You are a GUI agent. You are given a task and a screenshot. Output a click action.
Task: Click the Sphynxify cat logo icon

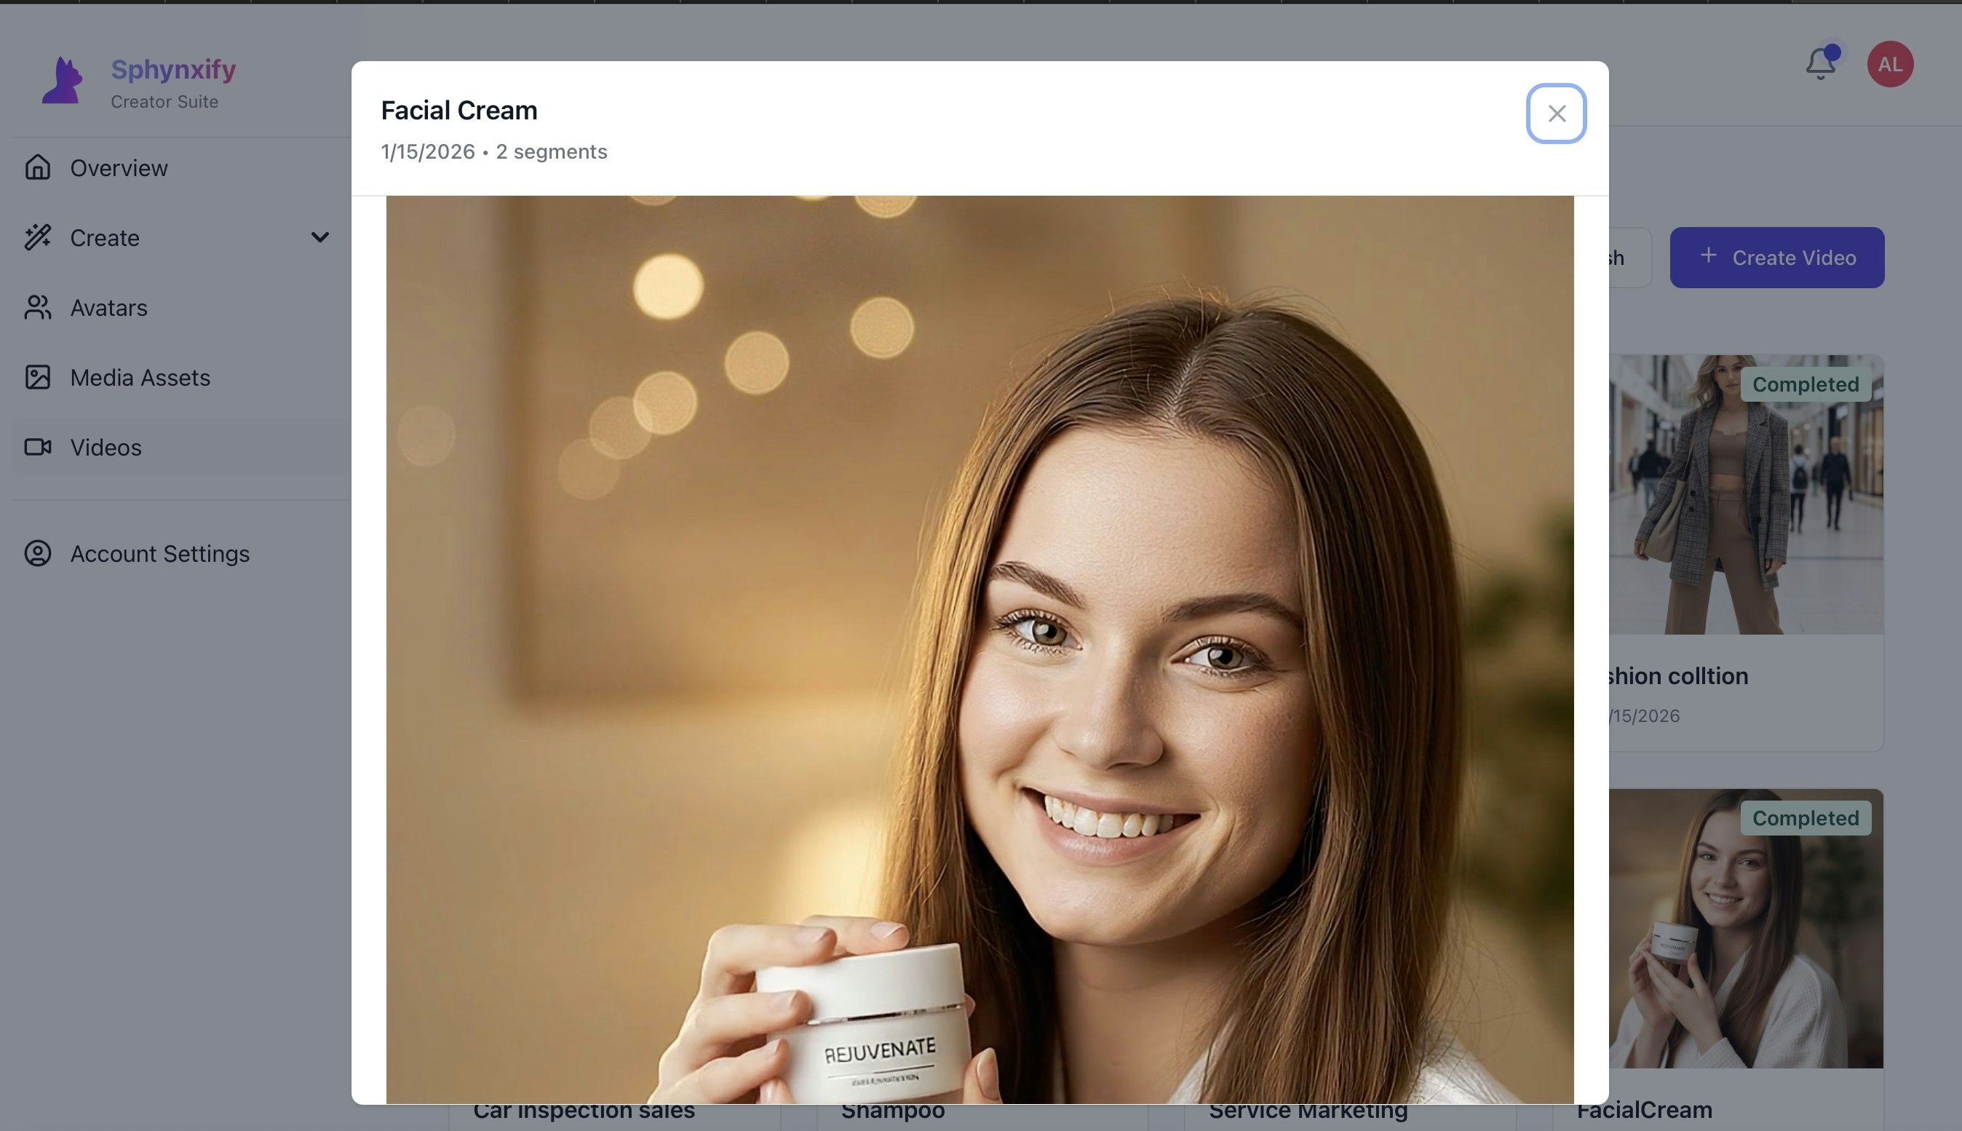[62, 81]
